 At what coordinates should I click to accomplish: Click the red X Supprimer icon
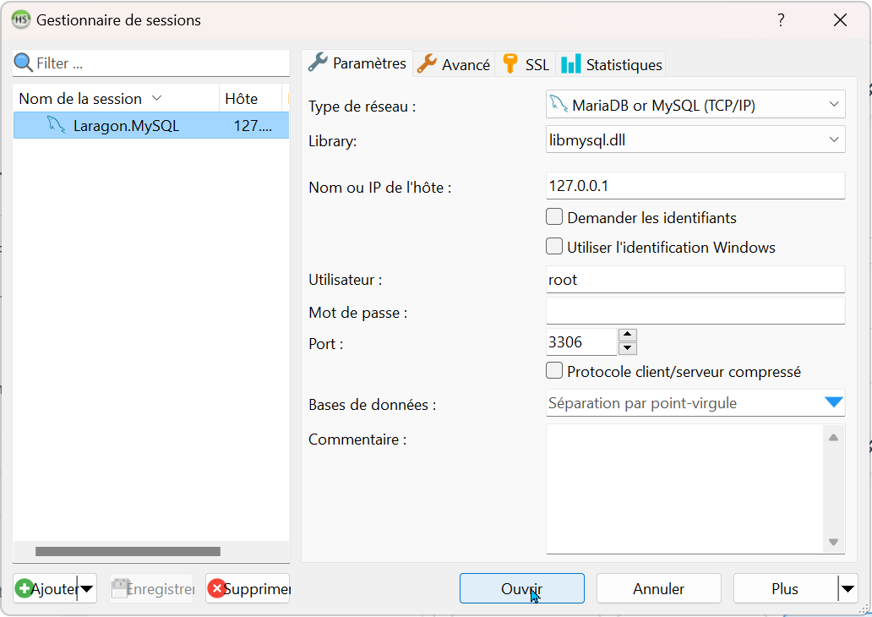point(216,588)
